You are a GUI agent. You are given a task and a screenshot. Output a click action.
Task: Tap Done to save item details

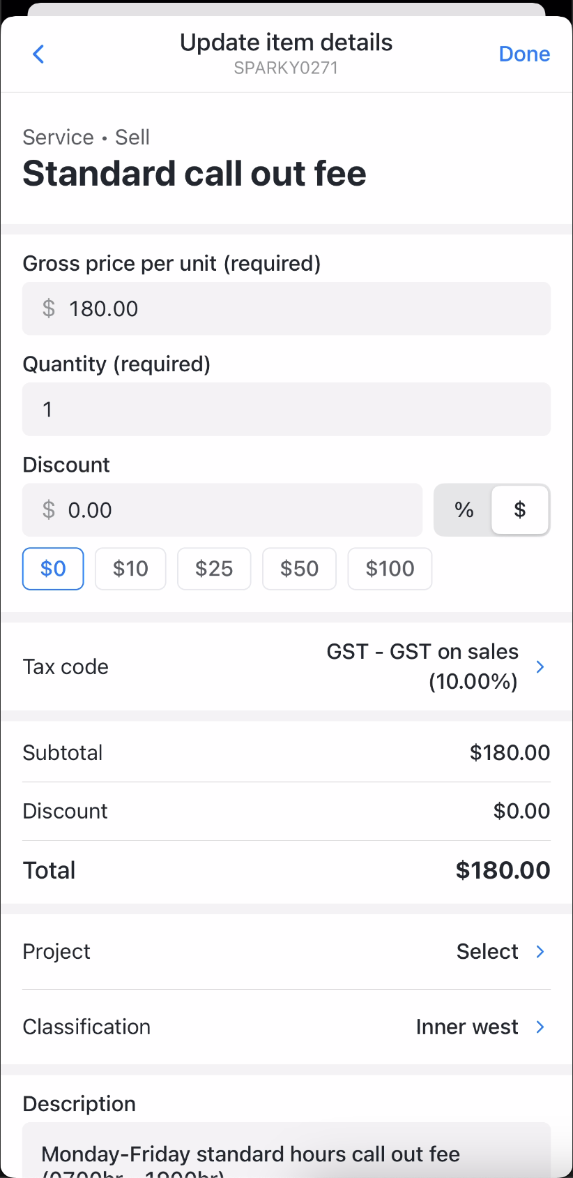pyautogui.click(x=524, y=54)
